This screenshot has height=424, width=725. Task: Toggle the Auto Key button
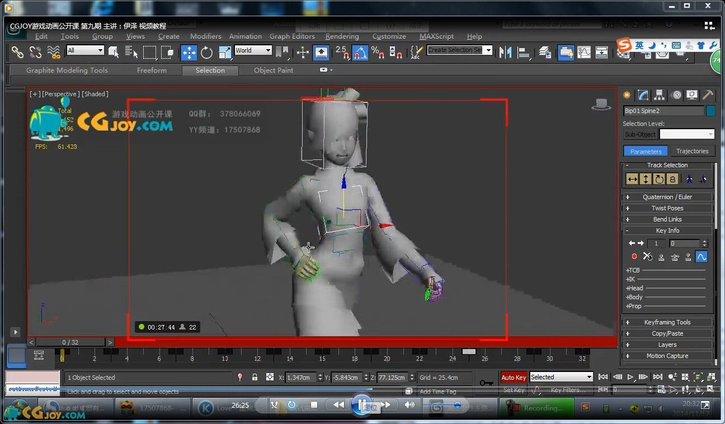click(514, 378)
